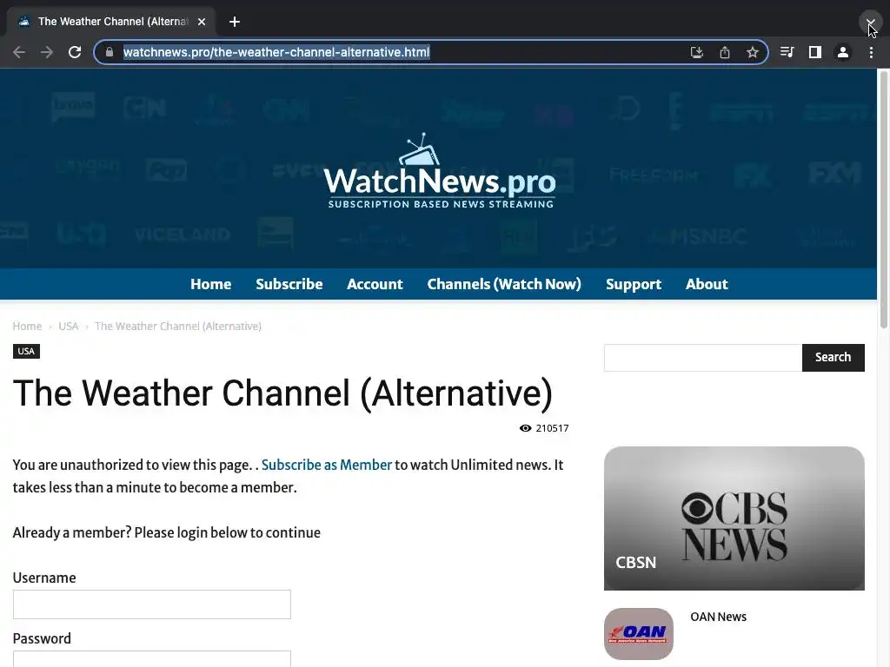The width and height of the screenshot is (890, 667).
Task: Click the Search button
Action: [x=834, y=357]
